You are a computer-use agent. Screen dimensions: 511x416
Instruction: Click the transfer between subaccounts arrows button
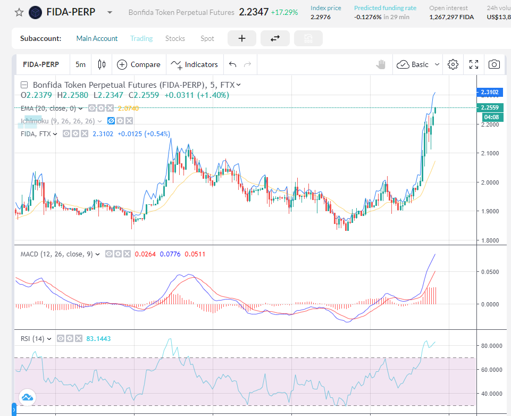click(x=275, y=38)
